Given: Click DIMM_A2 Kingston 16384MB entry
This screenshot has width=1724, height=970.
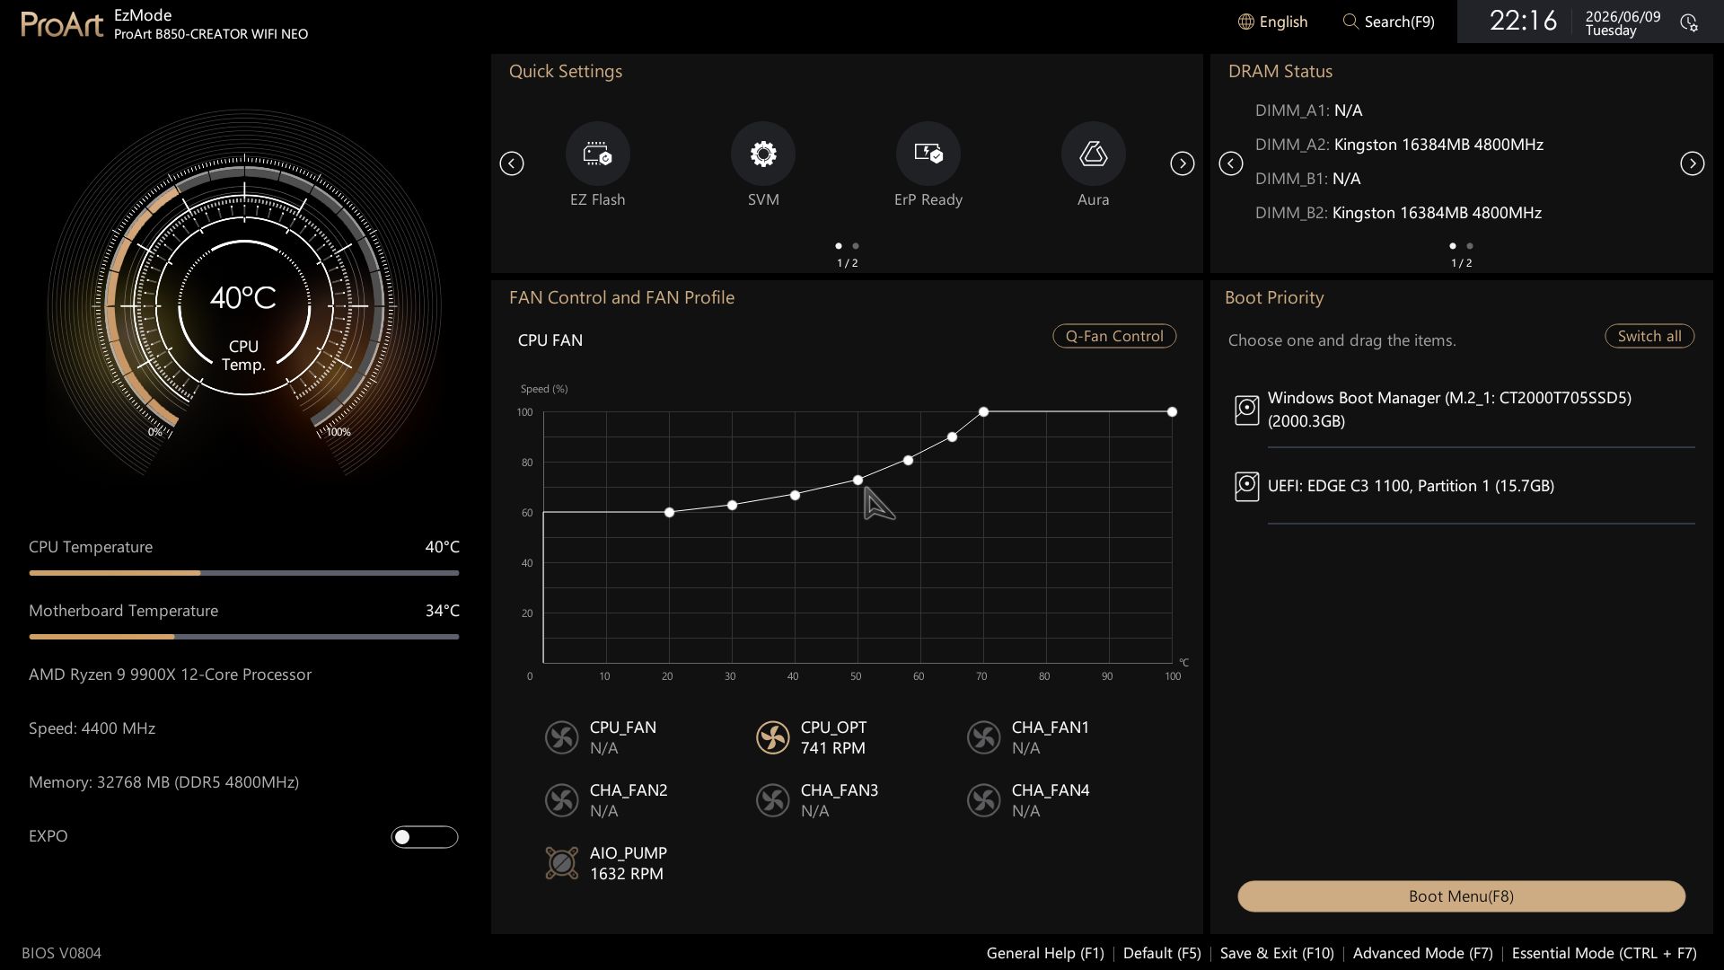Looking at the screenshot, I should [x=1399, y=145].
